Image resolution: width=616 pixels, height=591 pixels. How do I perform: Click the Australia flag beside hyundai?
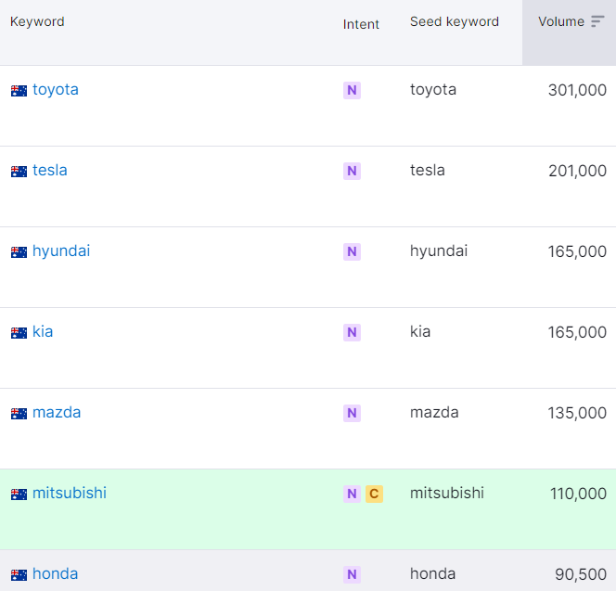tap(19, 252)
